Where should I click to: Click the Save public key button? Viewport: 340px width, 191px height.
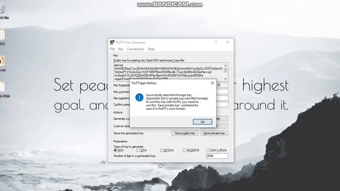(x=185, y=133)
